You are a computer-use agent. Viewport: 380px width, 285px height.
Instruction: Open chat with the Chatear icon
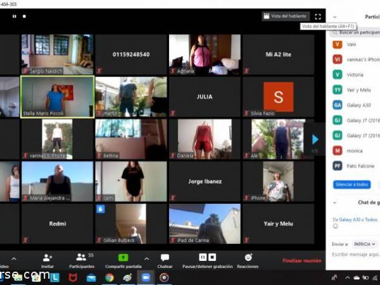pyautogui.click(x=165, y=258)
